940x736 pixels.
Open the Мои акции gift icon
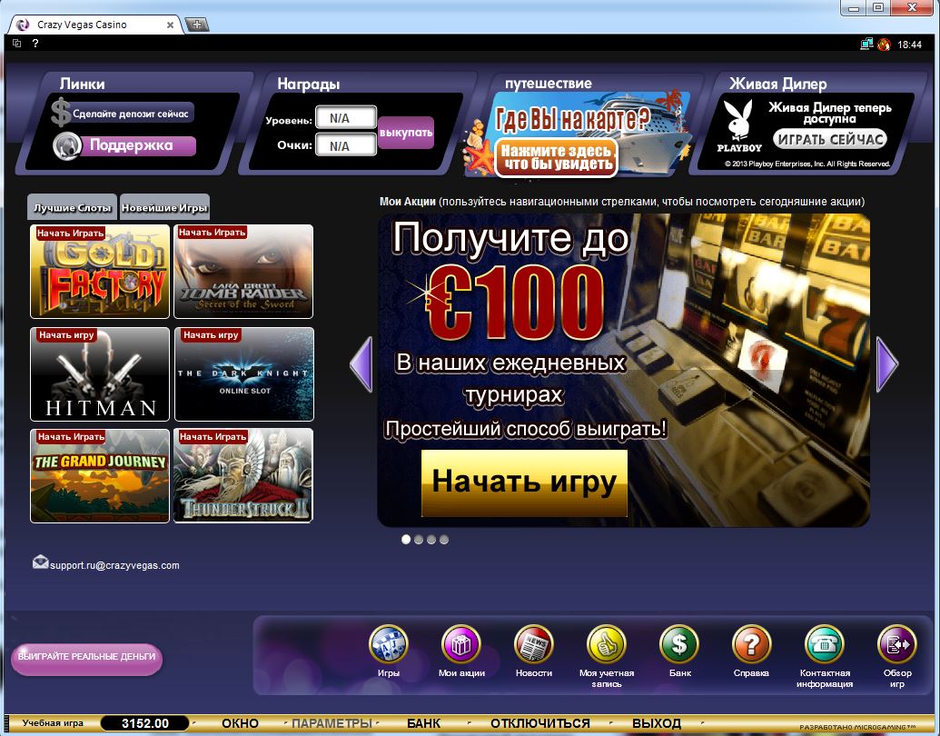(x=461, y=644)
